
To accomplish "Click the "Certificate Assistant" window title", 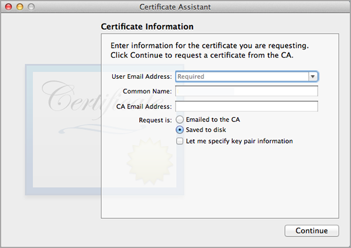I will pos(175,6).
